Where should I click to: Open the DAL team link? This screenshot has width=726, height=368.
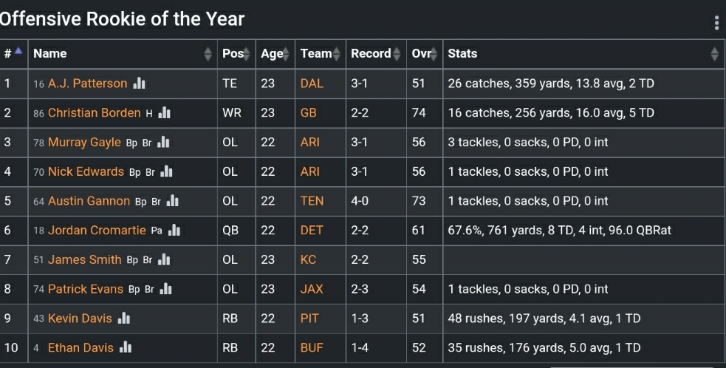point(312,84)
